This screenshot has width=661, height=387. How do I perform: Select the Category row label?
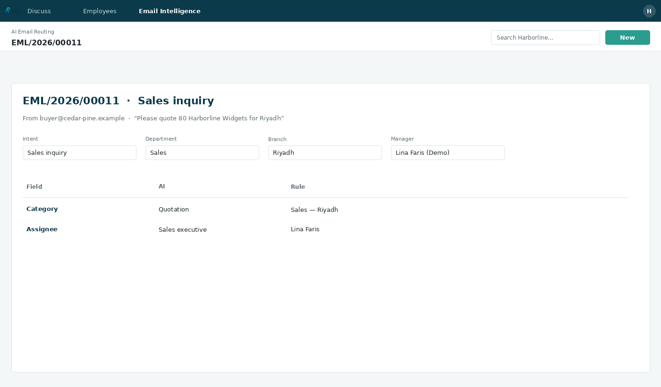42,209
